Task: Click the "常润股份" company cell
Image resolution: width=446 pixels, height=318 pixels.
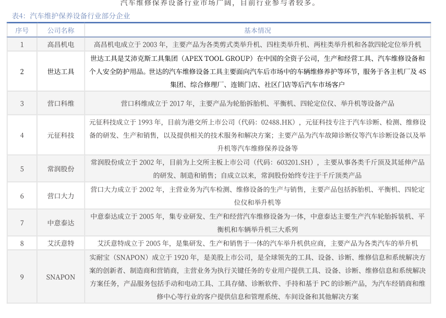Action: (61, 169)
